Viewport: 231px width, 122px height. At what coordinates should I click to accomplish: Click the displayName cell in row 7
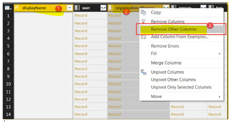pos(44,61)
